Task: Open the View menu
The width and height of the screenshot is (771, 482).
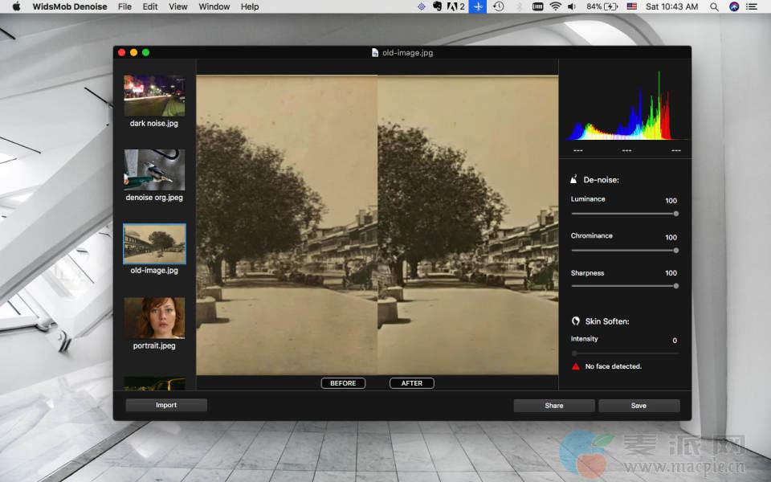Action: tap(178, 6)
